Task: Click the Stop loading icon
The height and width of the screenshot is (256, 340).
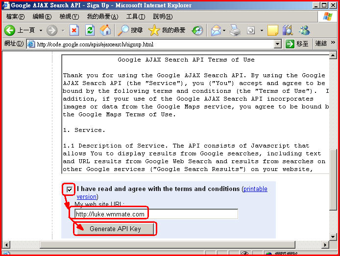Action: click(x=74, y=30)
